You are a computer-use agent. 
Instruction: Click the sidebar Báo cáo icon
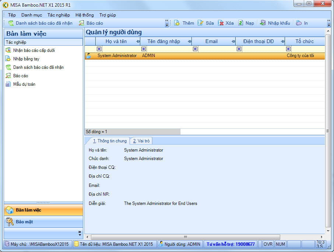coord(8,75)
